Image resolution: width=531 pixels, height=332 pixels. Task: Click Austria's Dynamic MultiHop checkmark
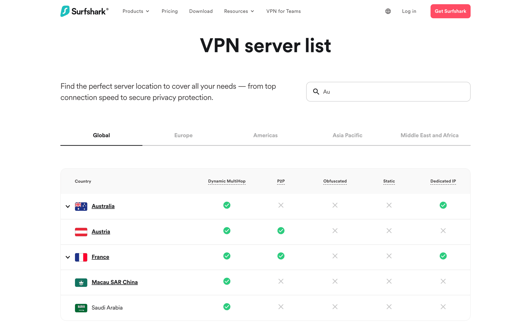(x=227, y=231)
